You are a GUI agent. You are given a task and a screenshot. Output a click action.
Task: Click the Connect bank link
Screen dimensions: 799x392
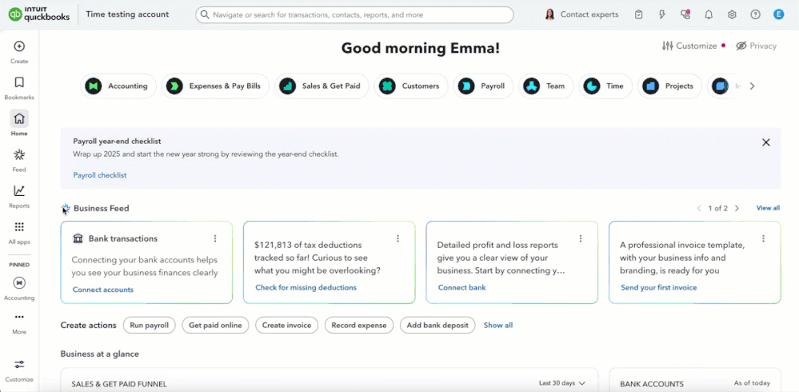tap(462, 287)
